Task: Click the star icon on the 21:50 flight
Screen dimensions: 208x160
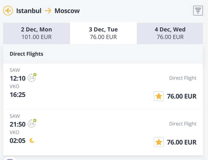Action: [x=159, y=142]
